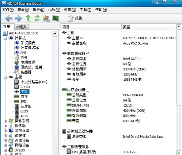Screen dimensions: 182x155
Task: Open the ACPI tree entry
Action: coord(24,116)
